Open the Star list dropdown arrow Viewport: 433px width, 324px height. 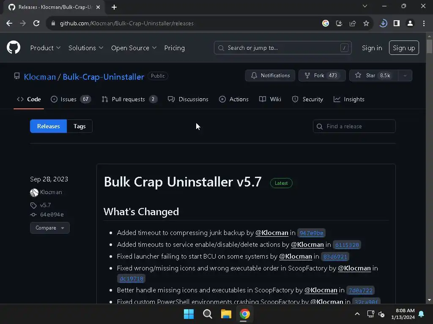[x=405, y=76]
